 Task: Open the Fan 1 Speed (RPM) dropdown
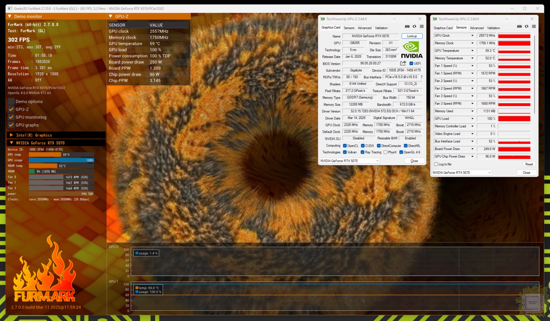[x=472, y=73]
